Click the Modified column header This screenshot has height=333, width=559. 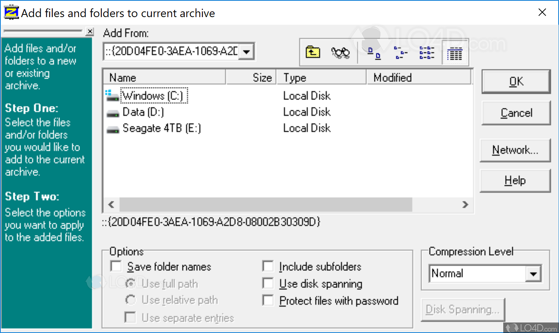(418, 77)
